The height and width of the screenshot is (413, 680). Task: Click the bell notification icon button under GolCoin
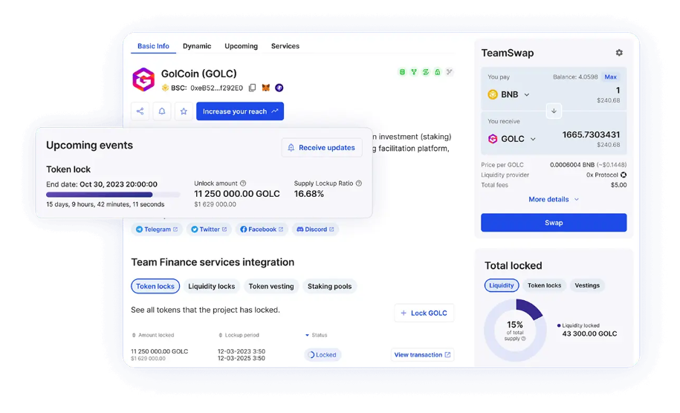point(162,111)
